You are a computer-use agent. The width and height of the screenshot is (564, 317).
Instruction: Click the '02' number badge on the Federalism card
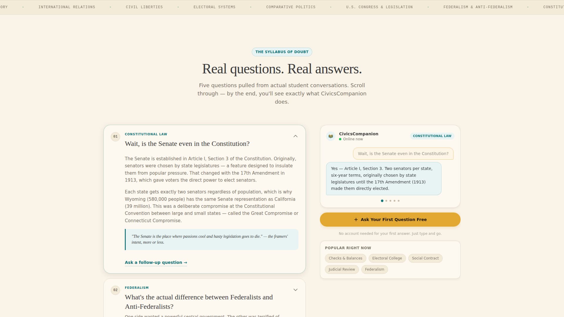(115, 290)
